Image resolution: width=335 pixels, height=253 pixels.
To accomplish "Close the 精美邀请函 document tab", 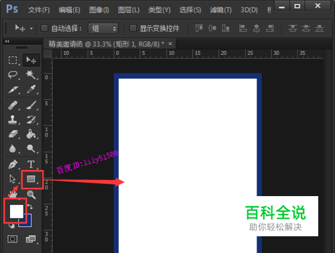I will pos(170,44).
